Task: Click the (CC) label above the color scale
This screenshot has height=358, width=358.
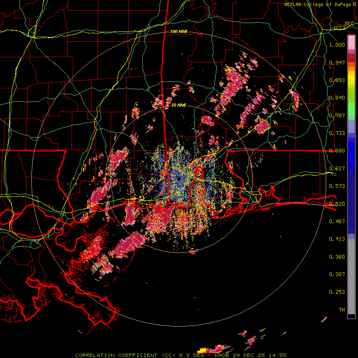Action: tap(340, 28)
